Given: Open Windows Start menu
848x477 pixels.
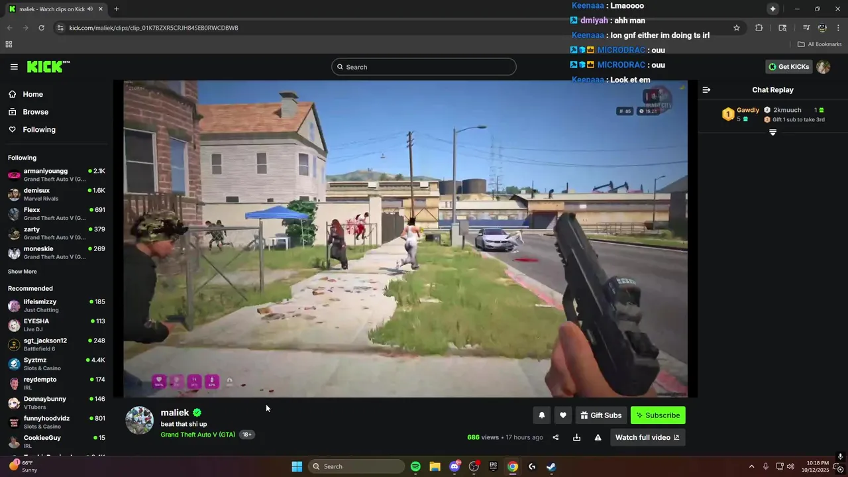Looking at the screenshot, I should click(x=297, y=466).
